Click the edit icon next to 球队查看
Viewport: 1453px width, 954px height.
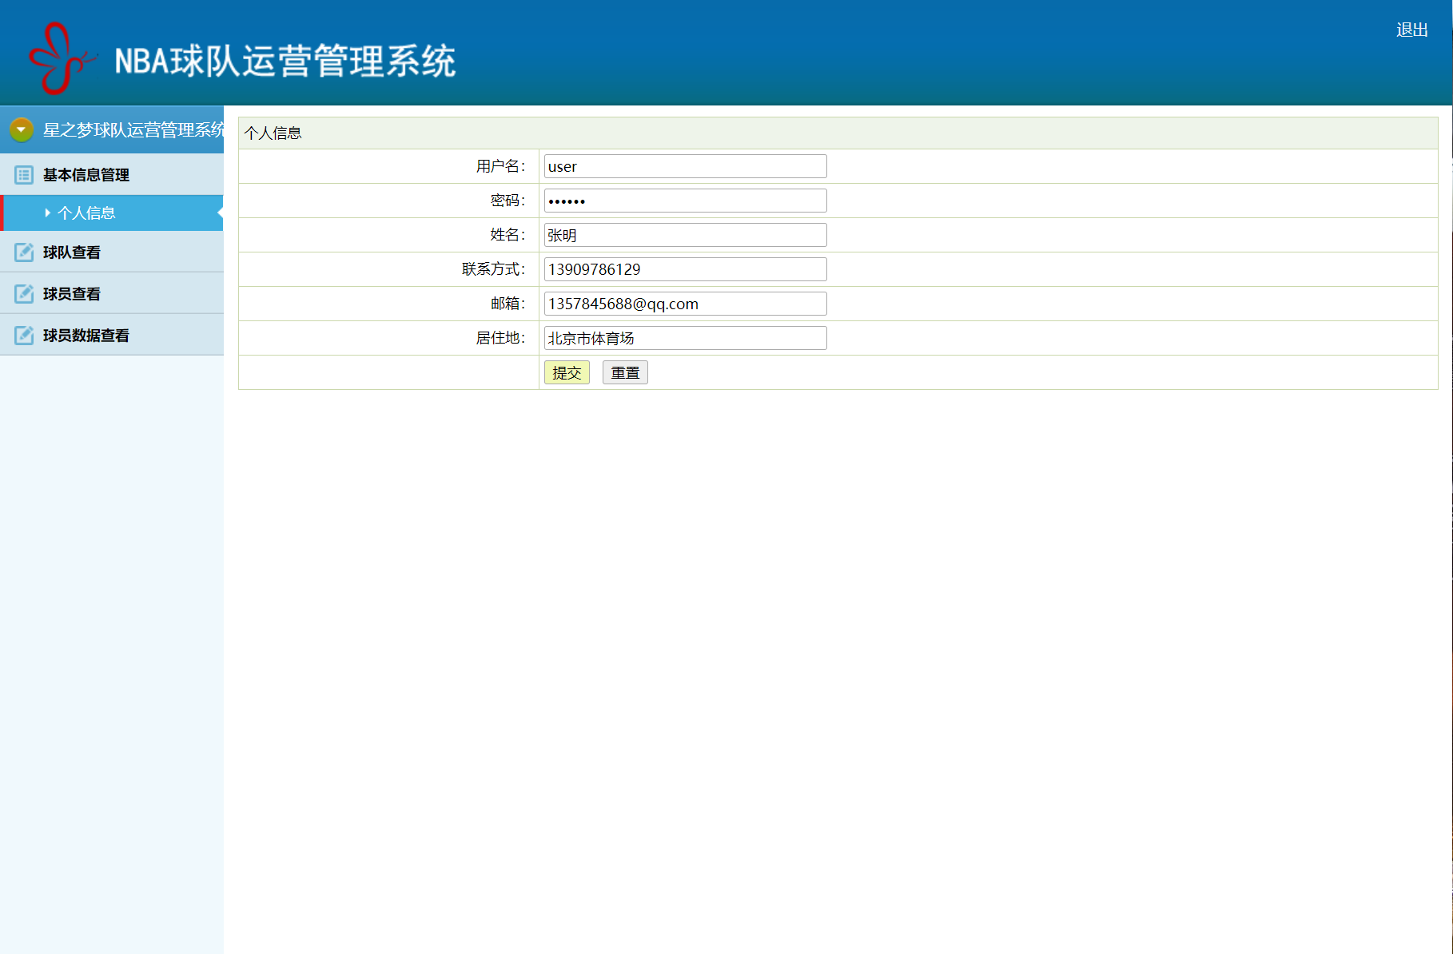[23, 252]
